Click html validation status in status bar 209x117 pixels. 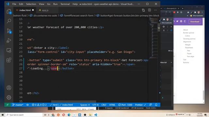pyautogui.click(x=61, y=105)
